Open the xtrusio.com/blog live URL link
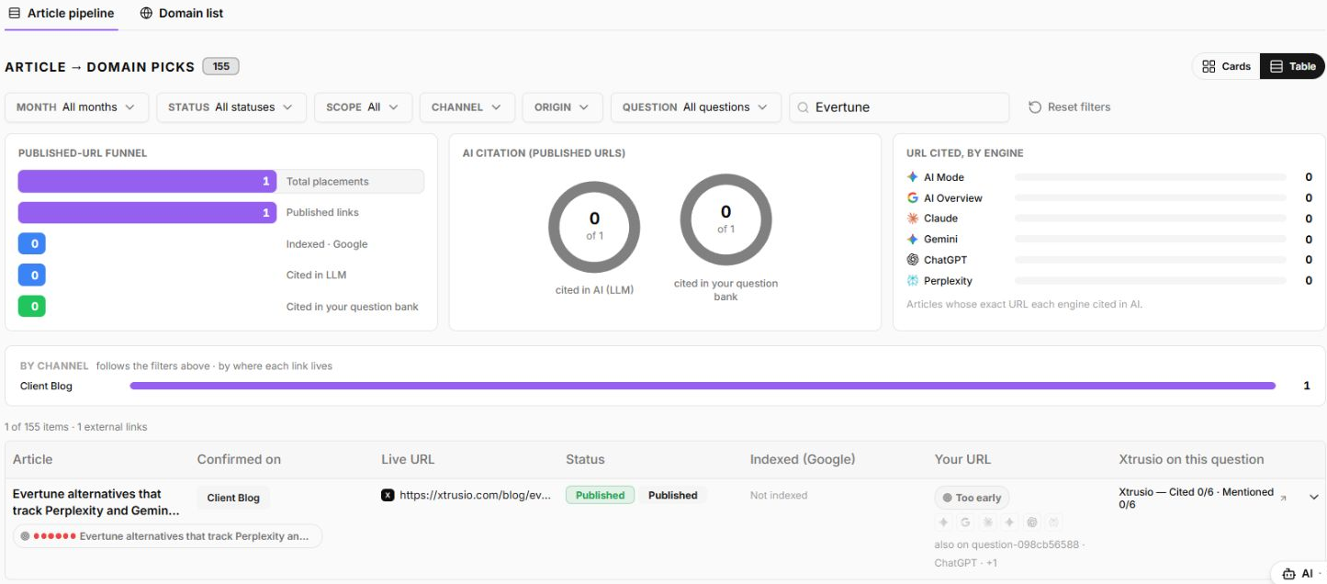Screen dimensions: 1327x584 (x=475, y=495)
